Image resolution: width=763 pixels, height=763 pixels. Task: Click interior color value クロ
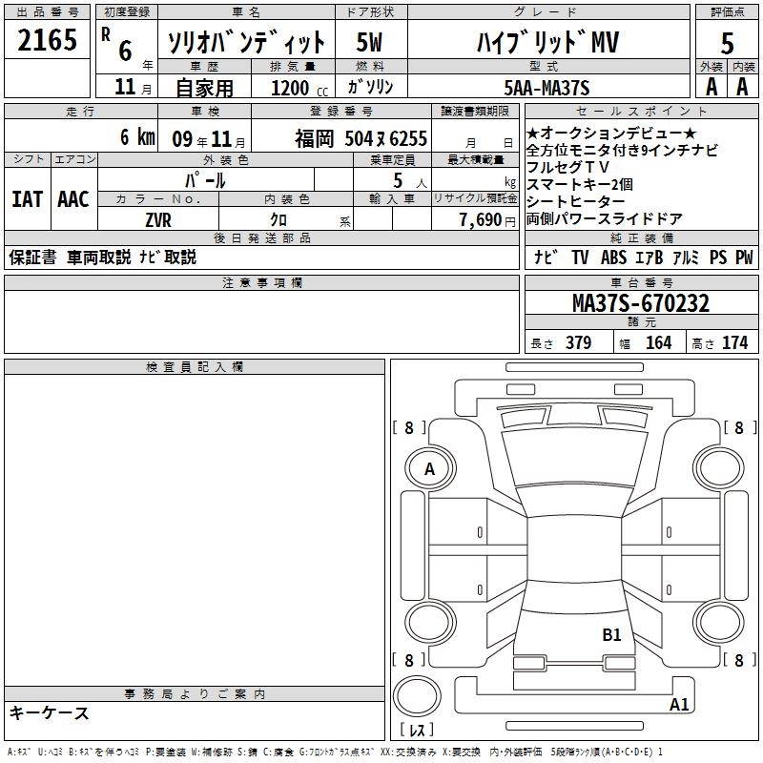pyautogui.click(x=278, y=220)
